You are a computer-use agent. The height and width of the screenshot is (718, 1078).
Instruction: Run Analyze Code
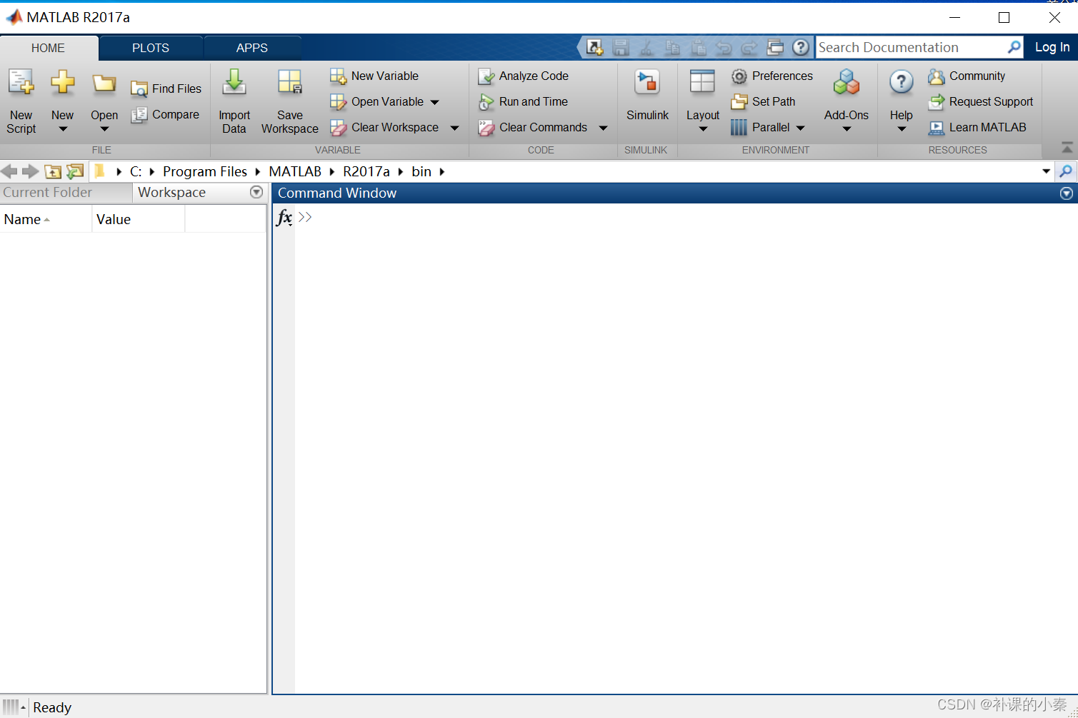(524, 76)
